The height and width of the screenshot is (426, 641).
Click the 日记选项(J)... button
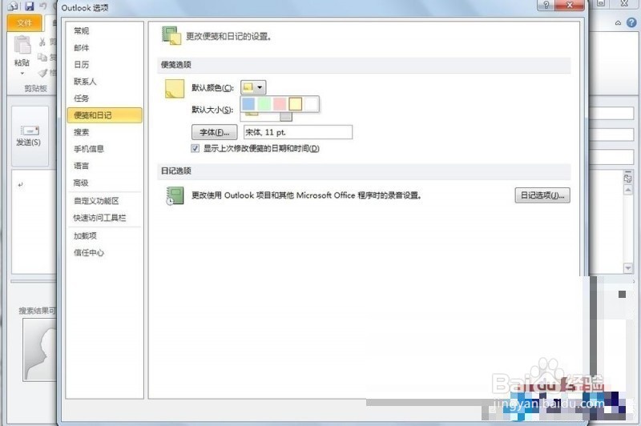(542, 195)
